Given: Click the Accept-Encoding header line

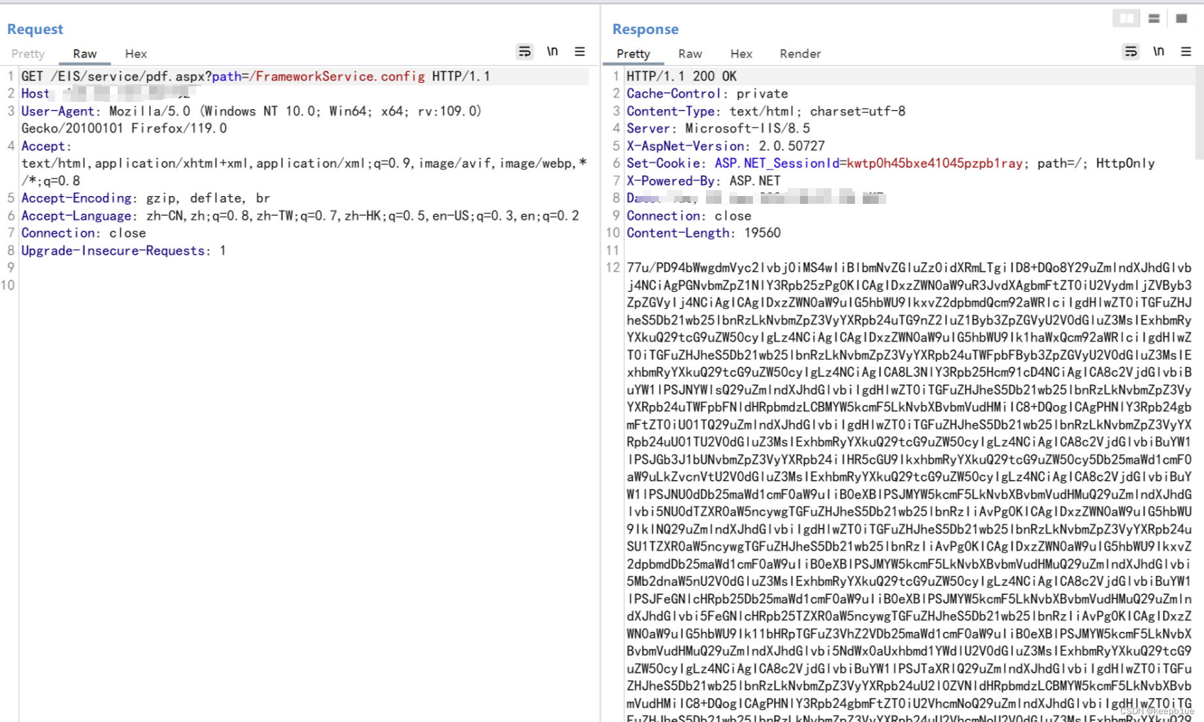Looking at the screenshot, I should (146, 198).
